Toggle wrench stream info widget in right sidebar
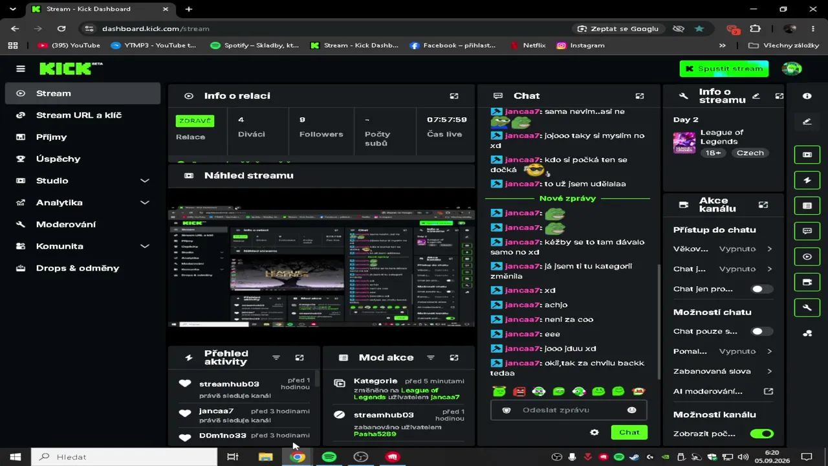 807,307
